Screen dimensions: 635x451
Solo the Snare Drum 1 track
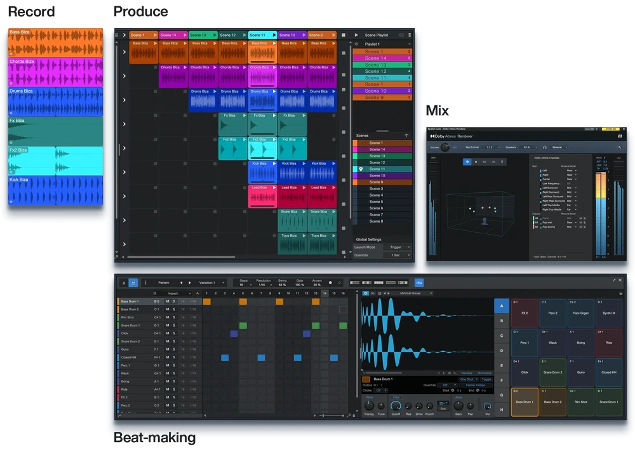(174, 325)
